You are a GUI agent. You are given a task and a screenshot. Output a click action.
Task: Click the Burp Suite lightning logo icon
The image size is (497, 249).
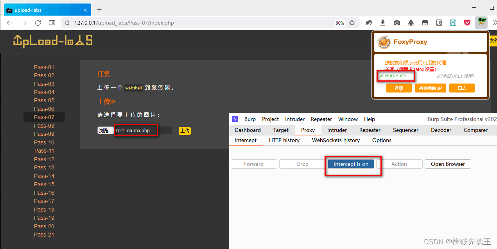(x=235, y=119)
